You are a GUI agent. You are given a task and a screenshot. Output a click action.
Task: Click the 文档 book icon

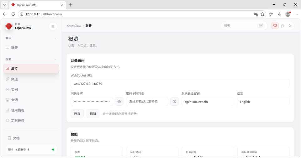9,138
